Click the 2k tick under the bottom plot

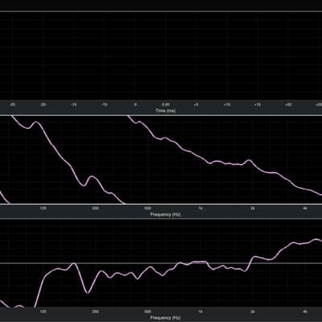point(253,312)
